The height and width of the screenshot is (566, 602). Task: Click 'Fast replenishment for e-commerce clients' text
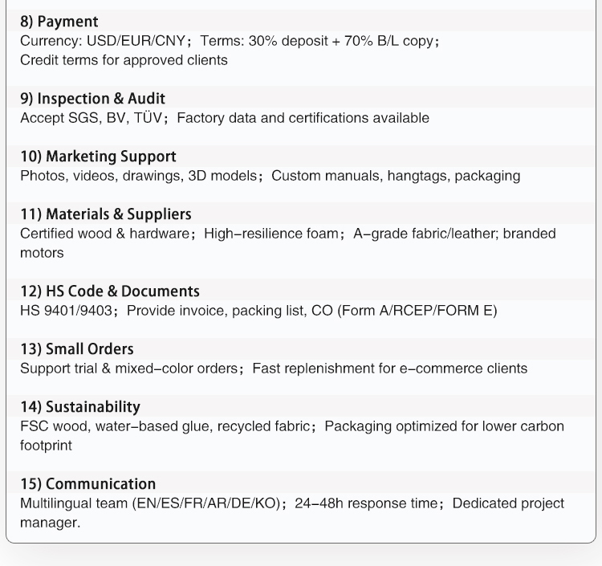[x=389, y=369]
